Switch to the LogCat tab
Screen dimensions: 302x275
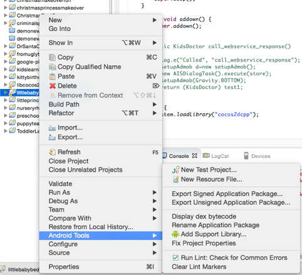pos(216,156)
